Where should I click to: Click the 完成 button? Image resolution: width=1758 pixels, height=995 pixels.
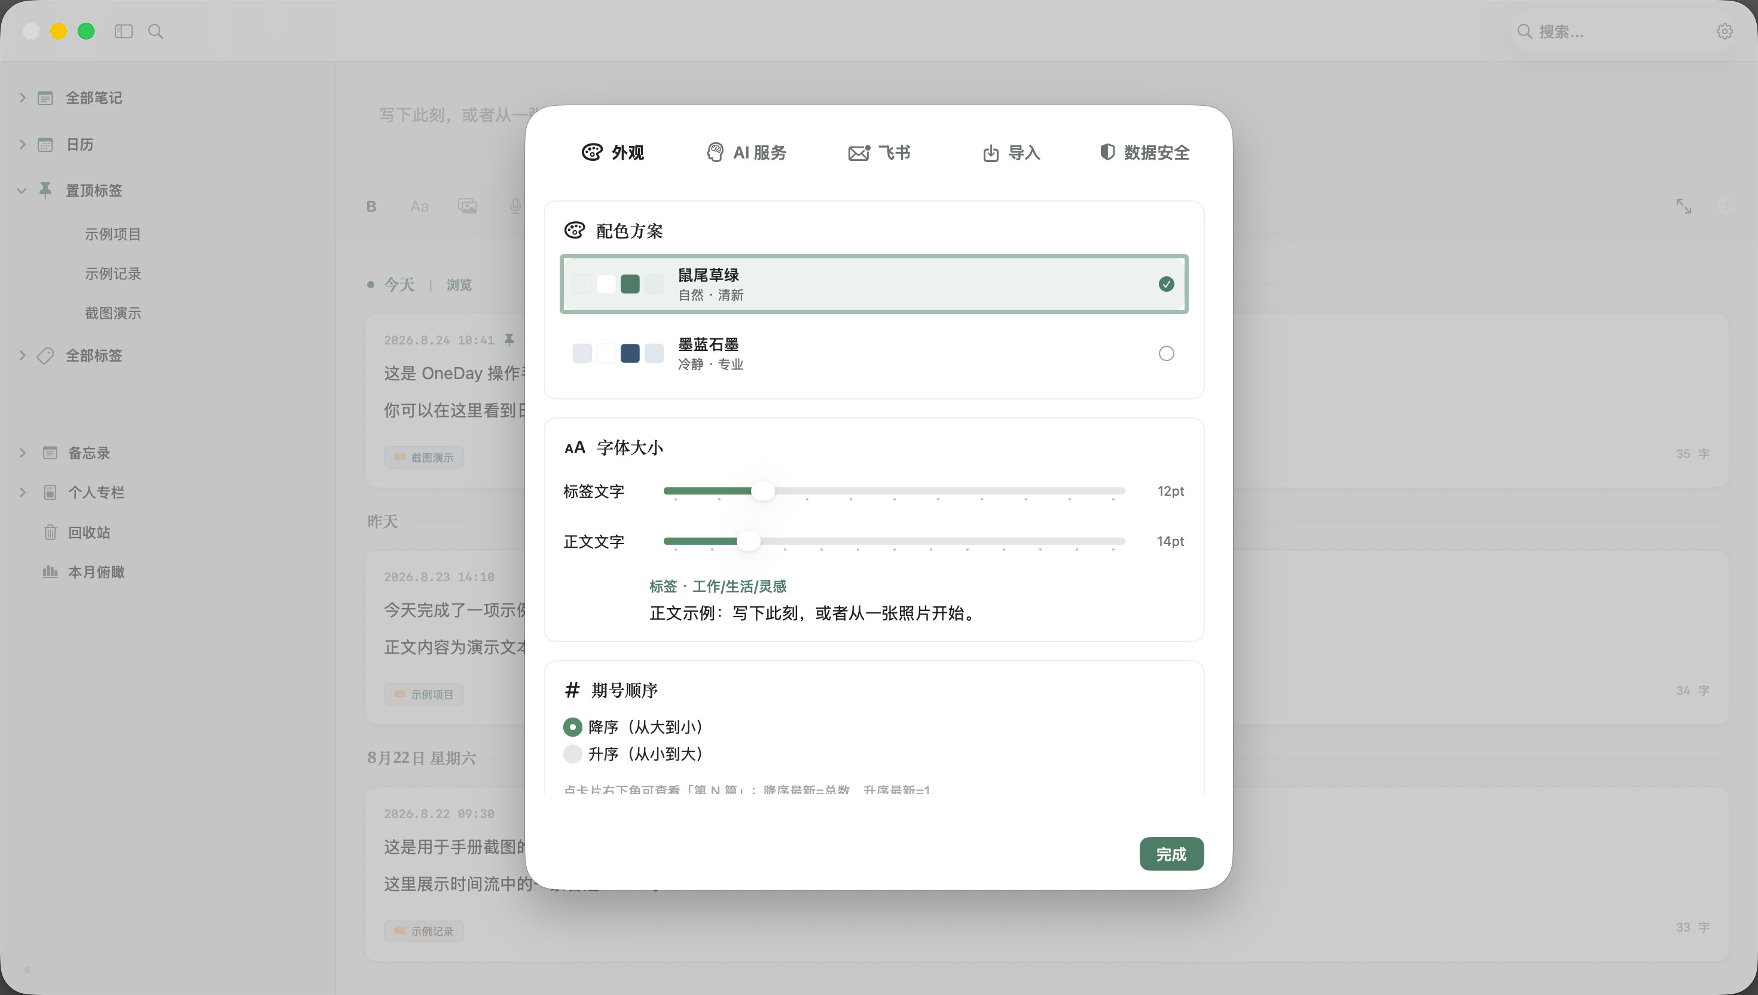[1171, 854]
